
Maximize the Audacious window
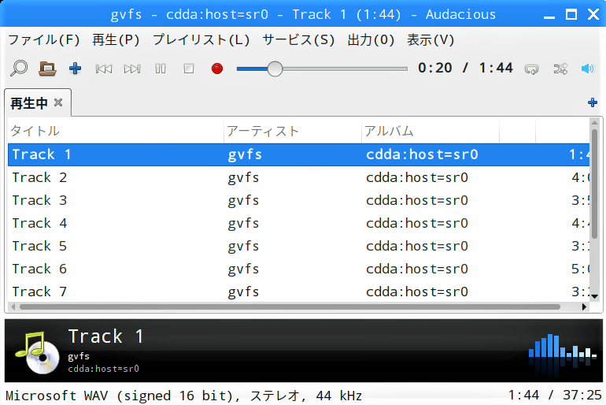[x=571, y=14]
